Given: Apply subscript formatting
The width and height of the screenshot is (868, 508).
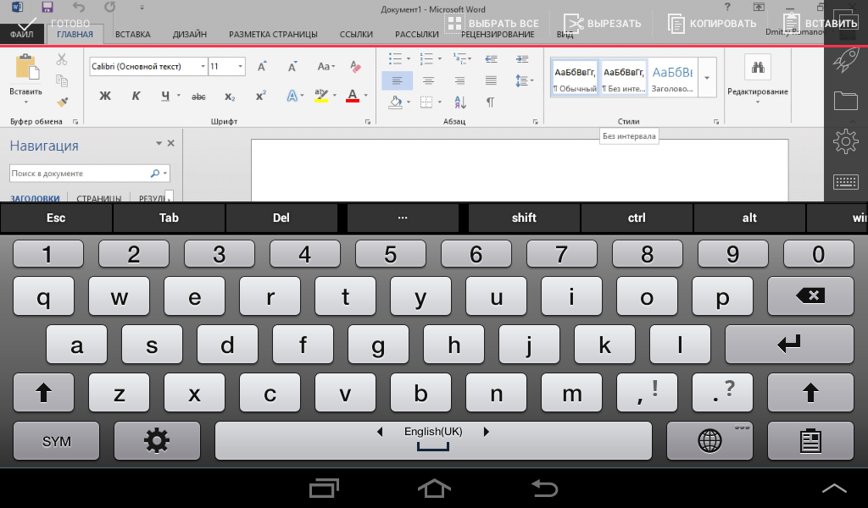Looking at the screenshot, I should coord(230,97).
